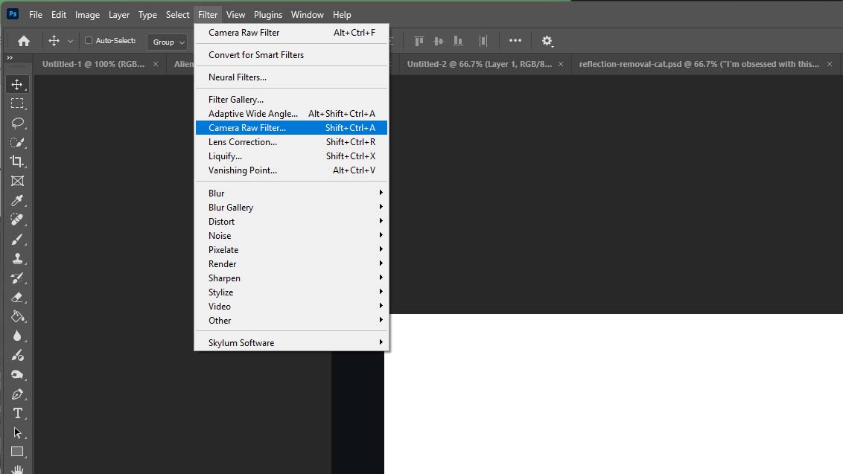The image size is (843, 474).
Task: Expand the Video submenu
Action: pyautogui.click(x=291, y=307)
